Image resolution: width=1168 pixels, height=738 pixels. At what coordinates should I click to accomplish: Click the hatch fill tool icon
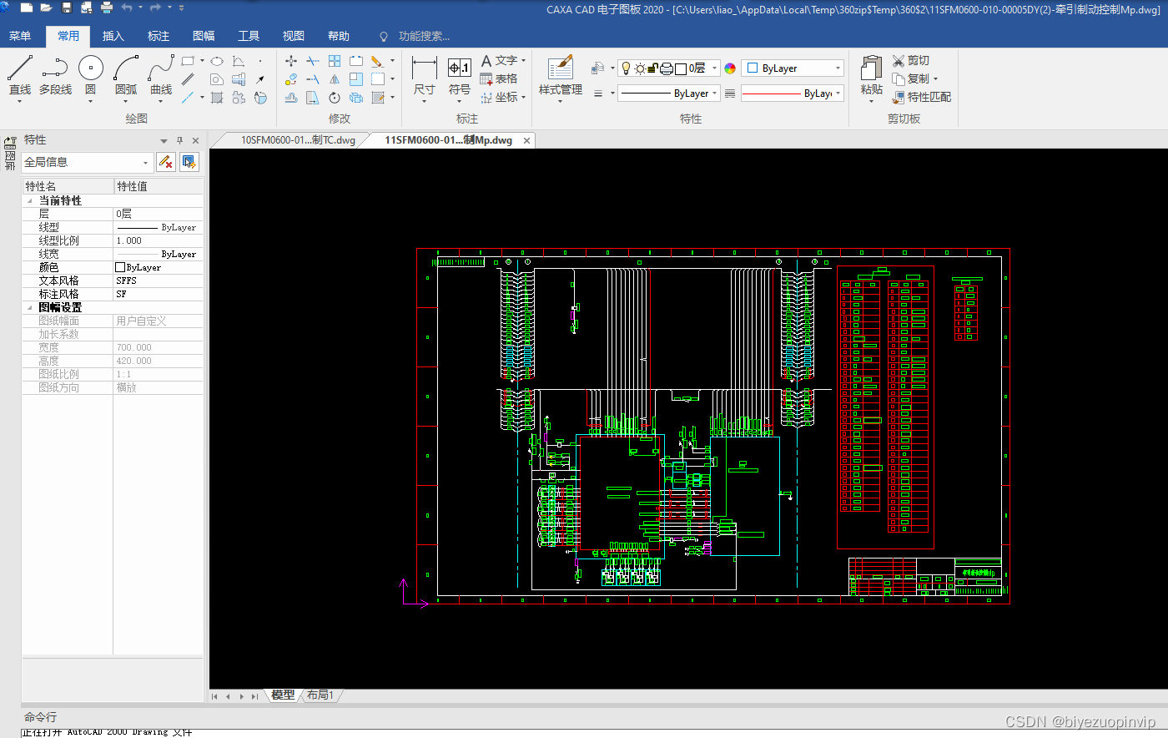[217, 98]
